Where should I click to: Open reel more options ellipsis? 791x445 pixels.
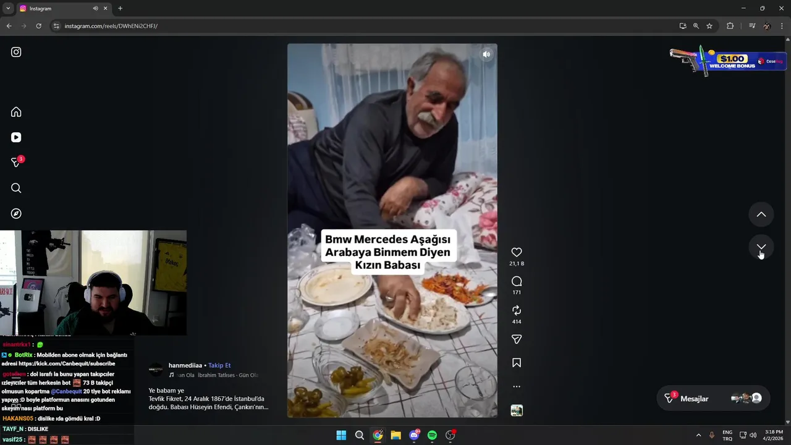pos(517,386)
